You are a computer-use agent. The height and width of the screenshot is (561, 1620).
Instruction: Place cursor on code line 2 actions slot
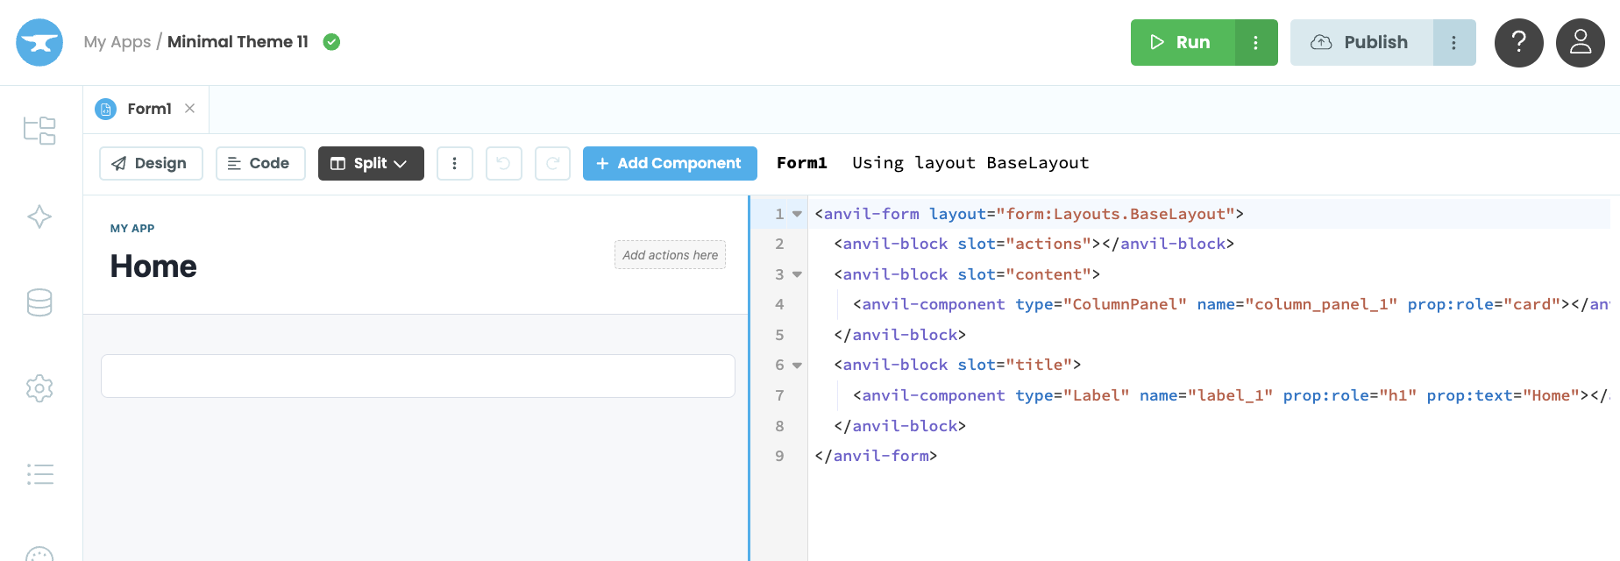point(1034,244)
